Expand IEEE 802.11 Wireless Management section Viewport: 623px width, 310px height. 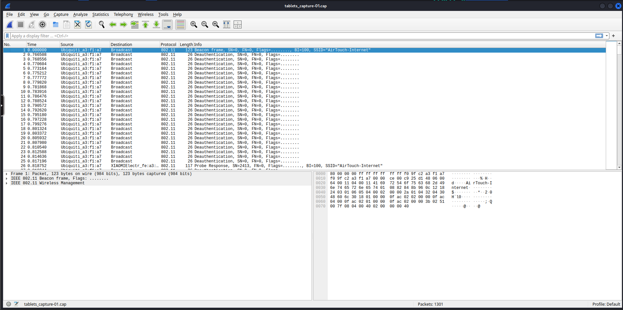point(7,183)
